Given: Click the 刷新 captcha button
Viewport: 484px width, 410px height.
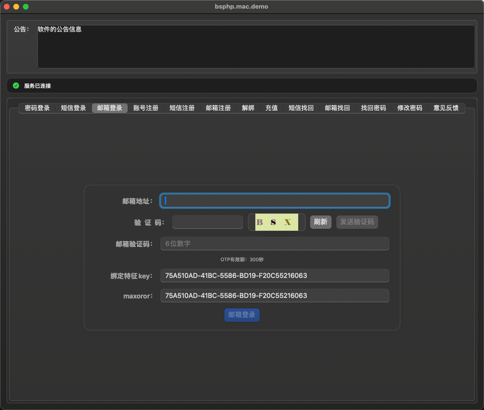Looking at the screenshot, I should tap(321, 222).
